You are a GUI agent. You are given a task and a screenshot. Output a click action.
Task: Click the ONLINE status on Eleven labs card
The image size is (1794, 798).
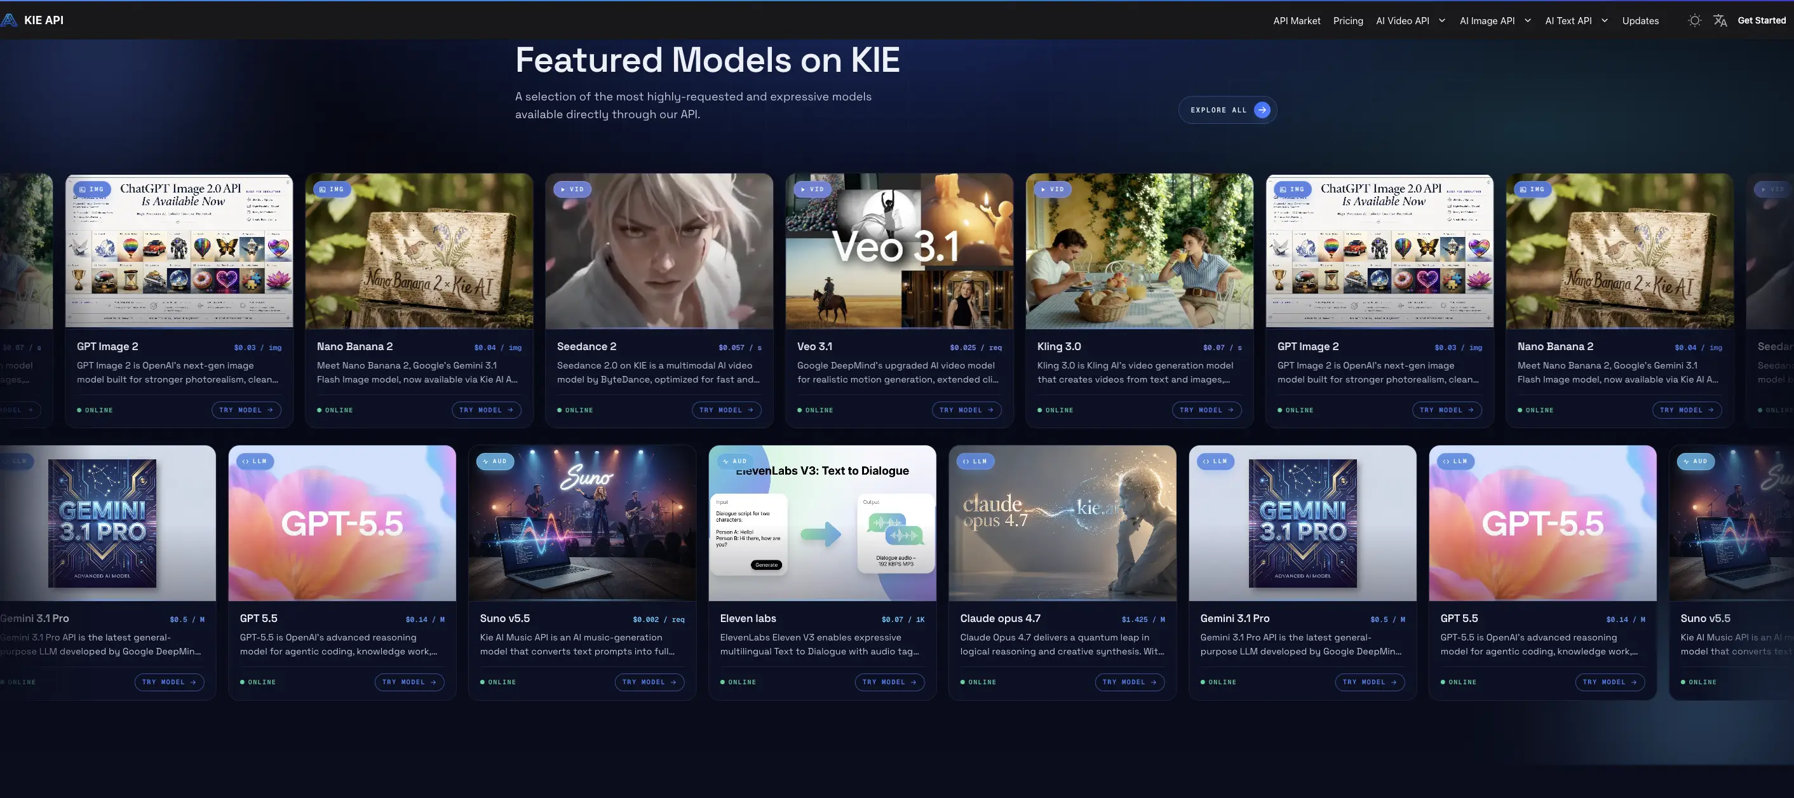pos(738,682)
